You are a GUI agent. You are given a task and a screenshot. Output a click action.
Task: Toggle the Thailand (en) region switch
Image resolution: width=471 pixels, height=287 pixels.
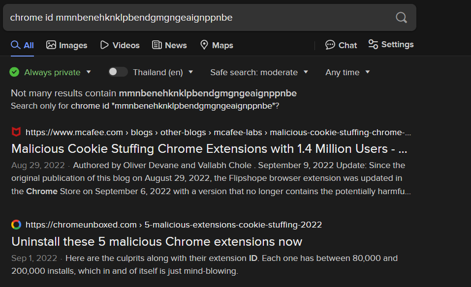(118, 72)
